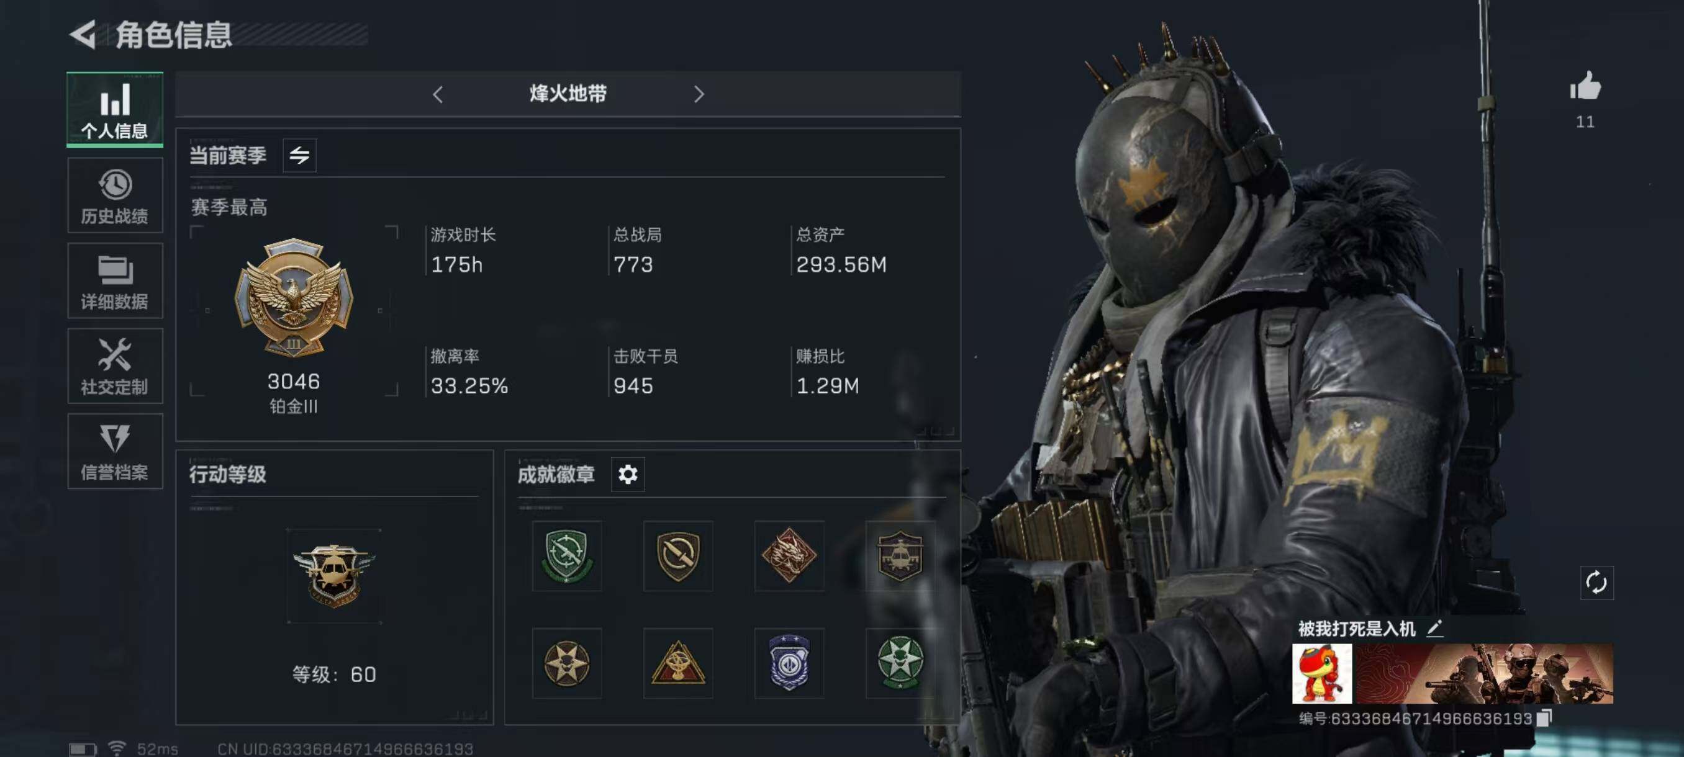Click the back arrow beside 角色信息

(84, 35)
